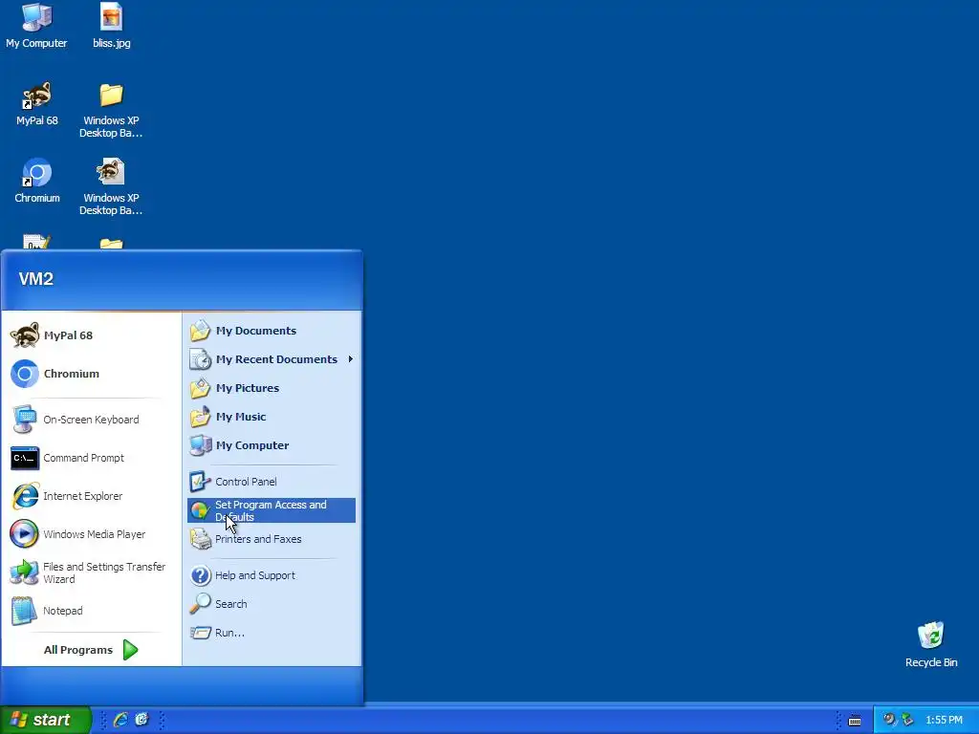979x734 pixels.
Task: Open the Run... dialog
Action: pos(272,633)
